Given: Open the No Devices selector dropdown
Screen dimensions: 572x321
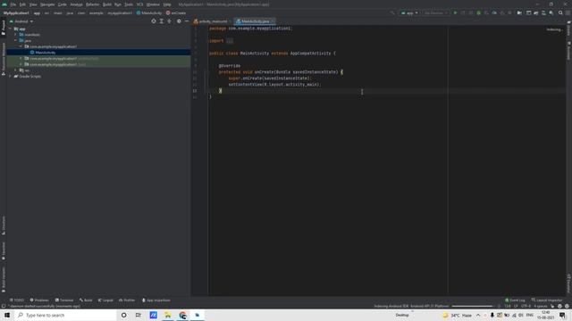Looking at the screenshot, I should tap(435, 13).
